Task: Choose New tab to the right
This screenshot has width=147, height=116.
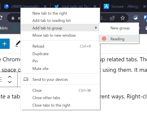Action: pyautogui.click(x=60, y=13)
